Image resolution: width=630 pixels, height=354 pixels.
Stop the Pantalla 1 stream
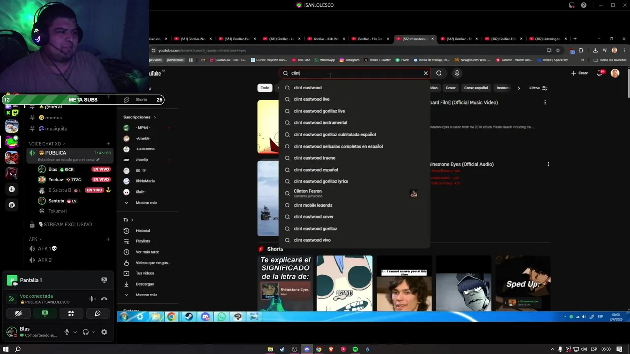click(104, 280)
